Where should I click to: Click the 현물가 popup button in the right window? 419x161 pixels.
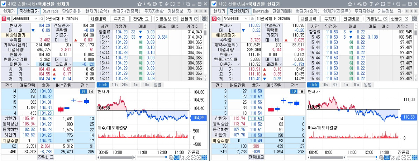click(x=399, y=19)
